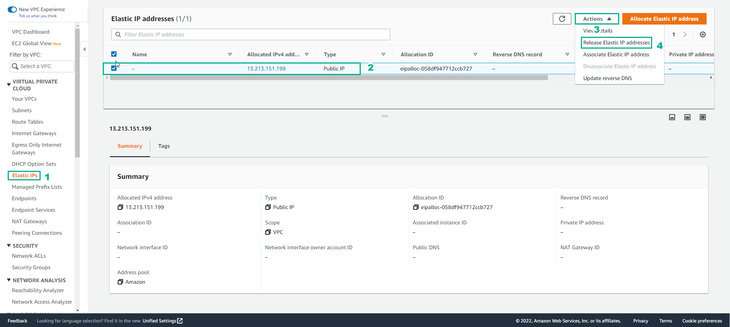Click the Feedback button

17,321
